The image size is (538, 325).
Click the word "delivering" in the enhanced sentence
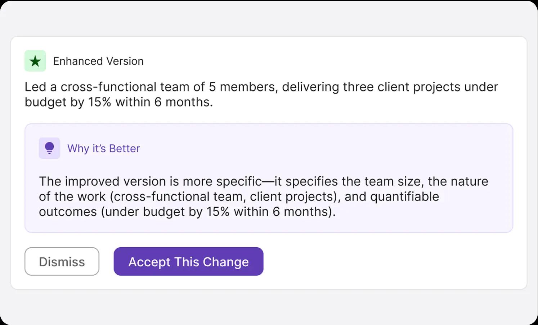click(x=310, y=87)
